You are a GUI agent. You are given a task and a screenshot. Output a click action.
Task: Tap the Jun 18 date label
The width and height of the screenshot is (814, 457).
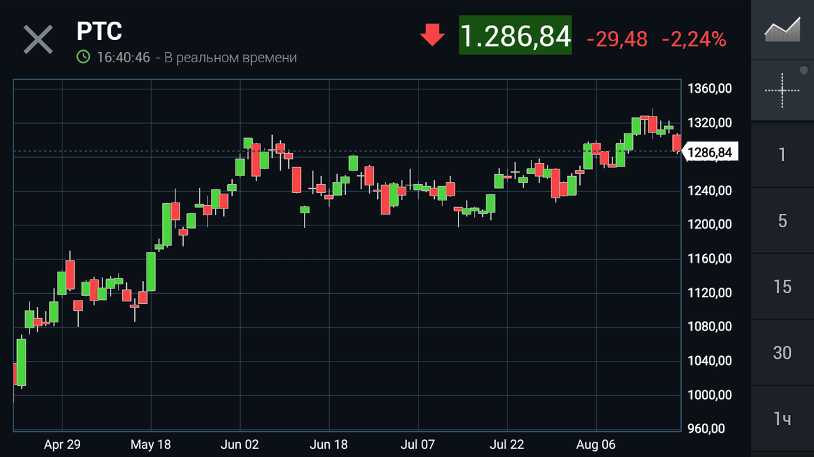pyautogui.click(x=329, y=445)
